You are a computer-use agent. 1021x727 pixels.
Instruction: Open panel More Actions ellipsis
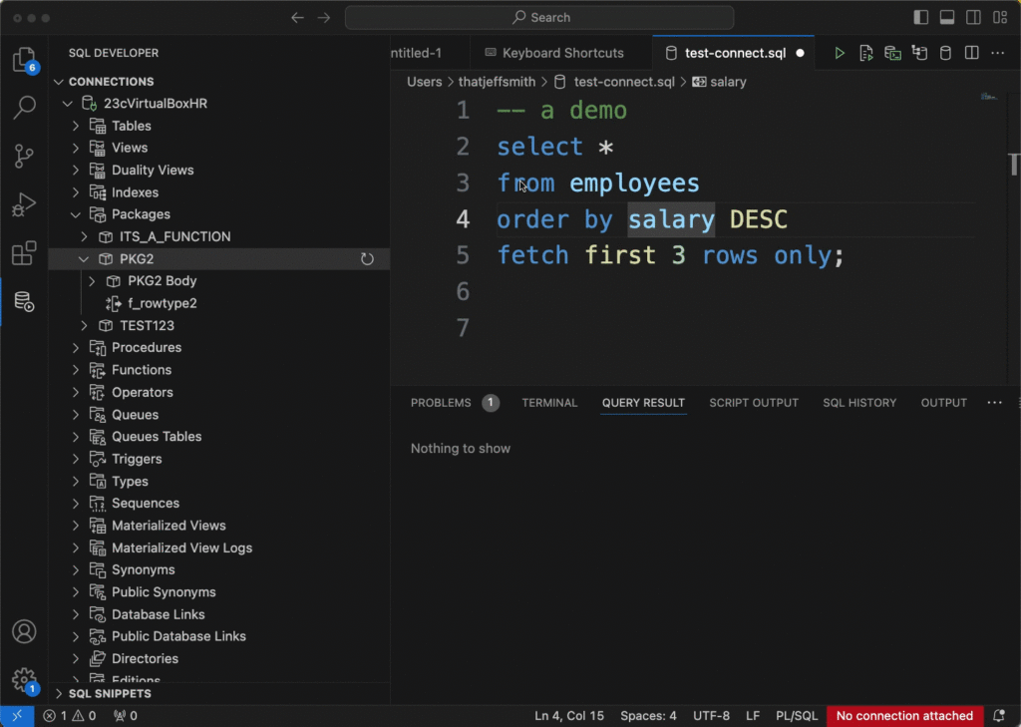(x=994, y=403)
